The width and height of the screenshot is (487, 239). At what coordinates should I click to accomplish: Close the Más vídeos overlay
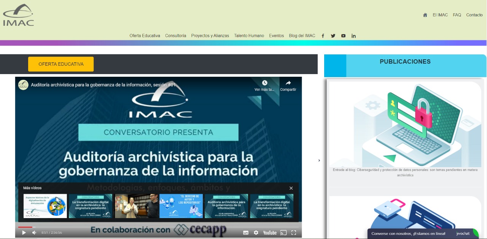pyautogui.click(x=291, y=188)
